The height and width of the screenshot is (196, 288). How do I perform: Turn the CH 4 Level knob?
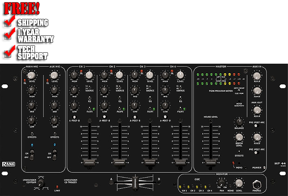point(180,75)
